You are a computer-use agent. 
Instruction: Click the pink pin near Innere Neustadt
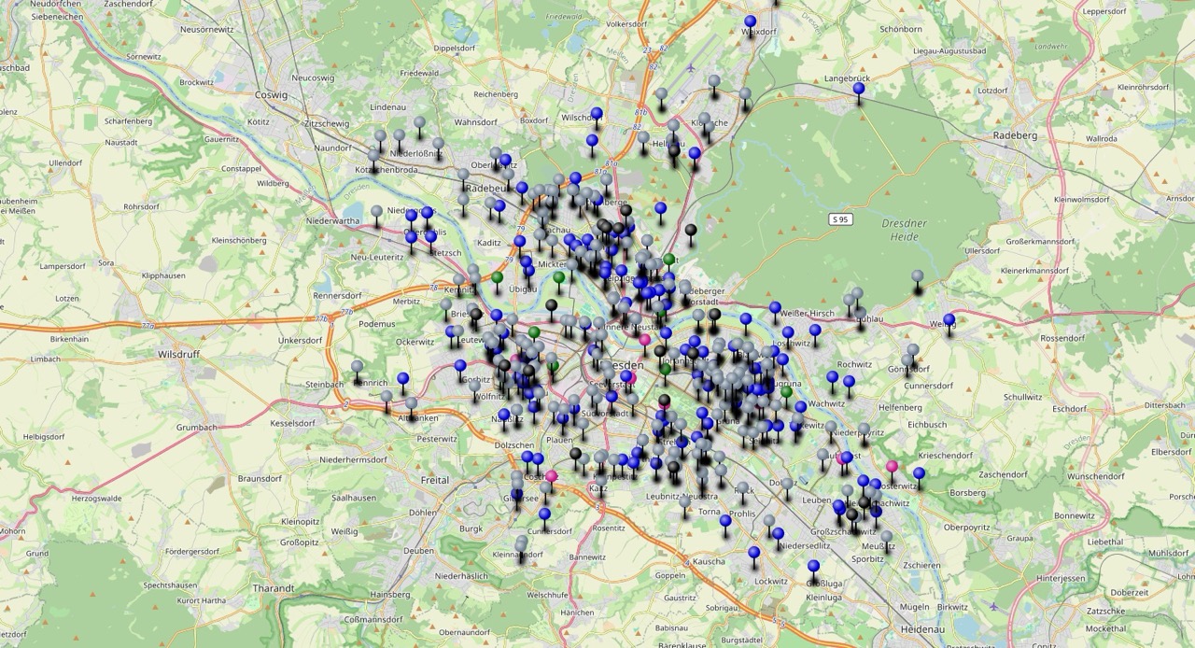(x=645, y=340)
